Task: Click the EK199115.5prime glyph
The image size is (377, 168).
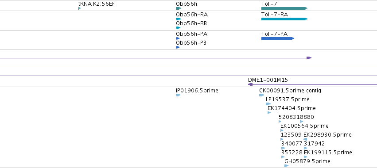Action: tap(306, 157)
